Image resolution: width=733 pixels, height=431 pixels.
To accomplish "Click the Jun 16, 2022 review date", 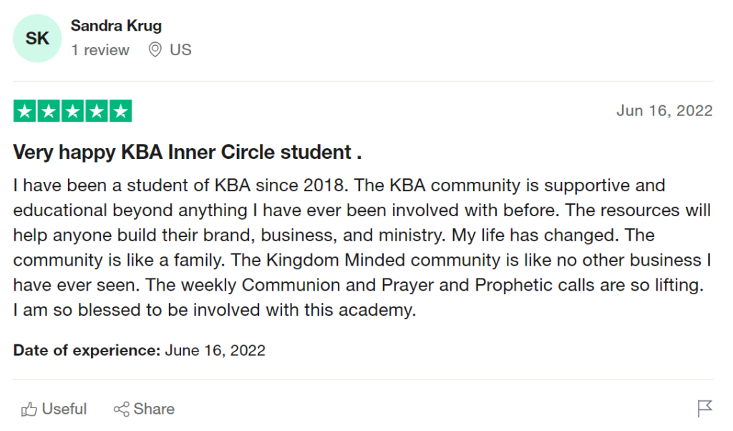I will (664, 110).
